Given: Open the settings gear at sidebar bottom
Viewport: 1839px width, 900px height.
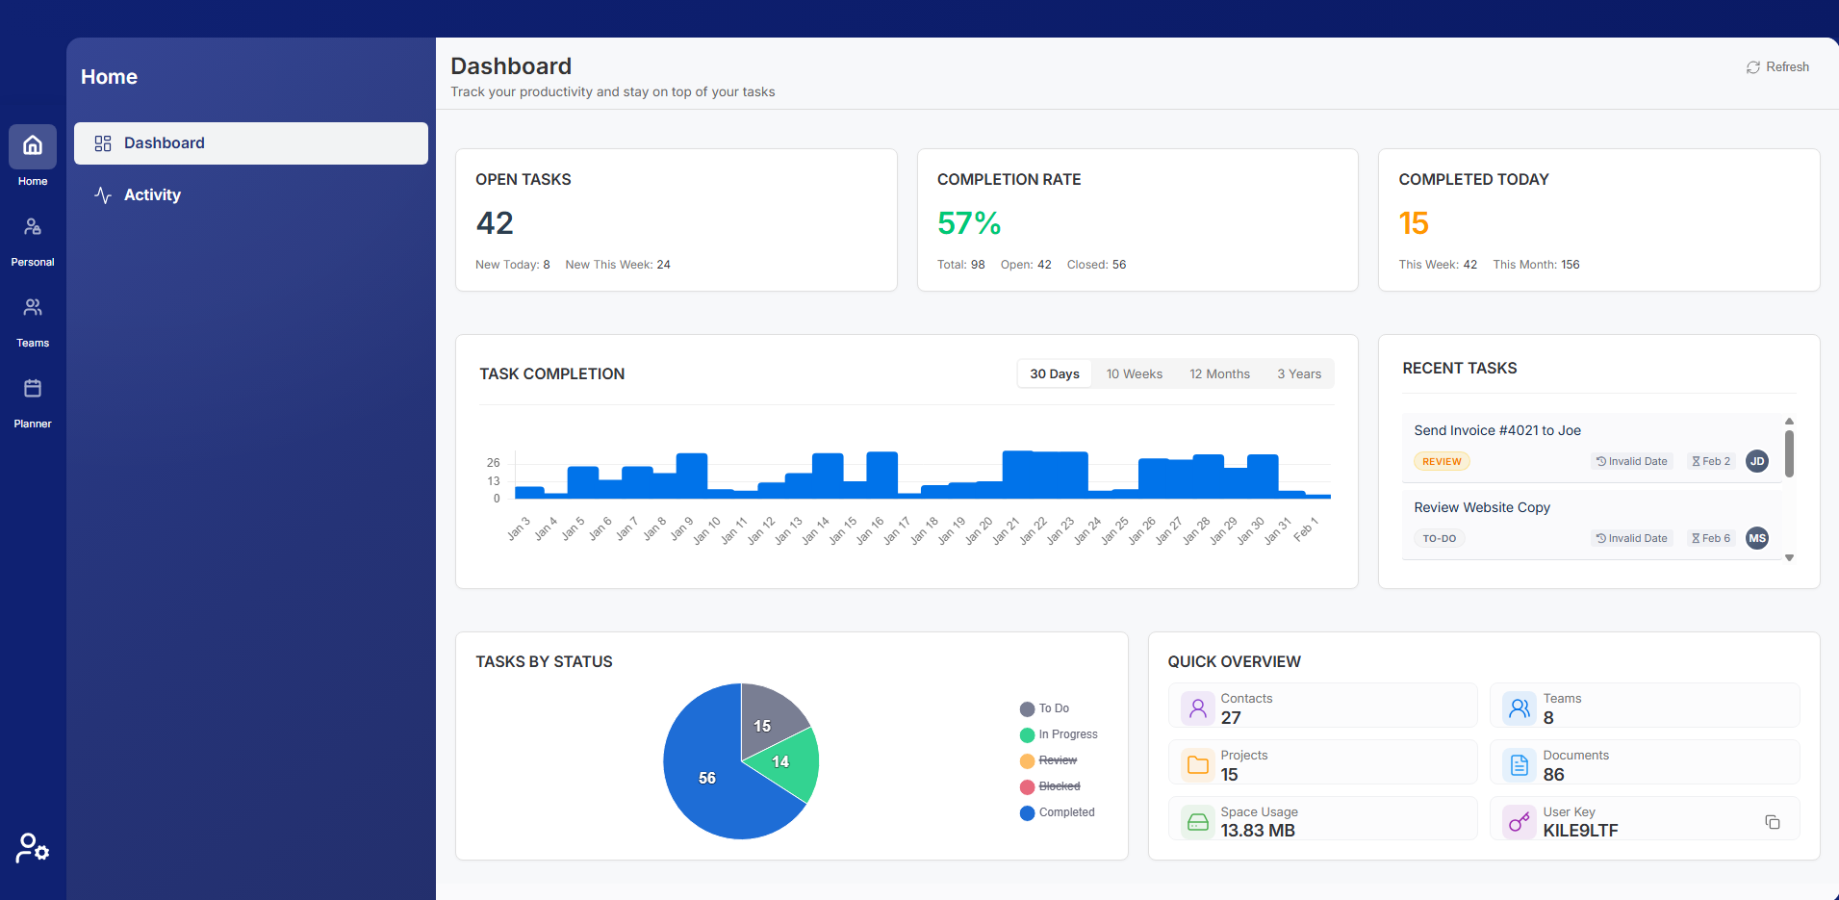Looking at the screenshot, I should [x=32, y=848].
